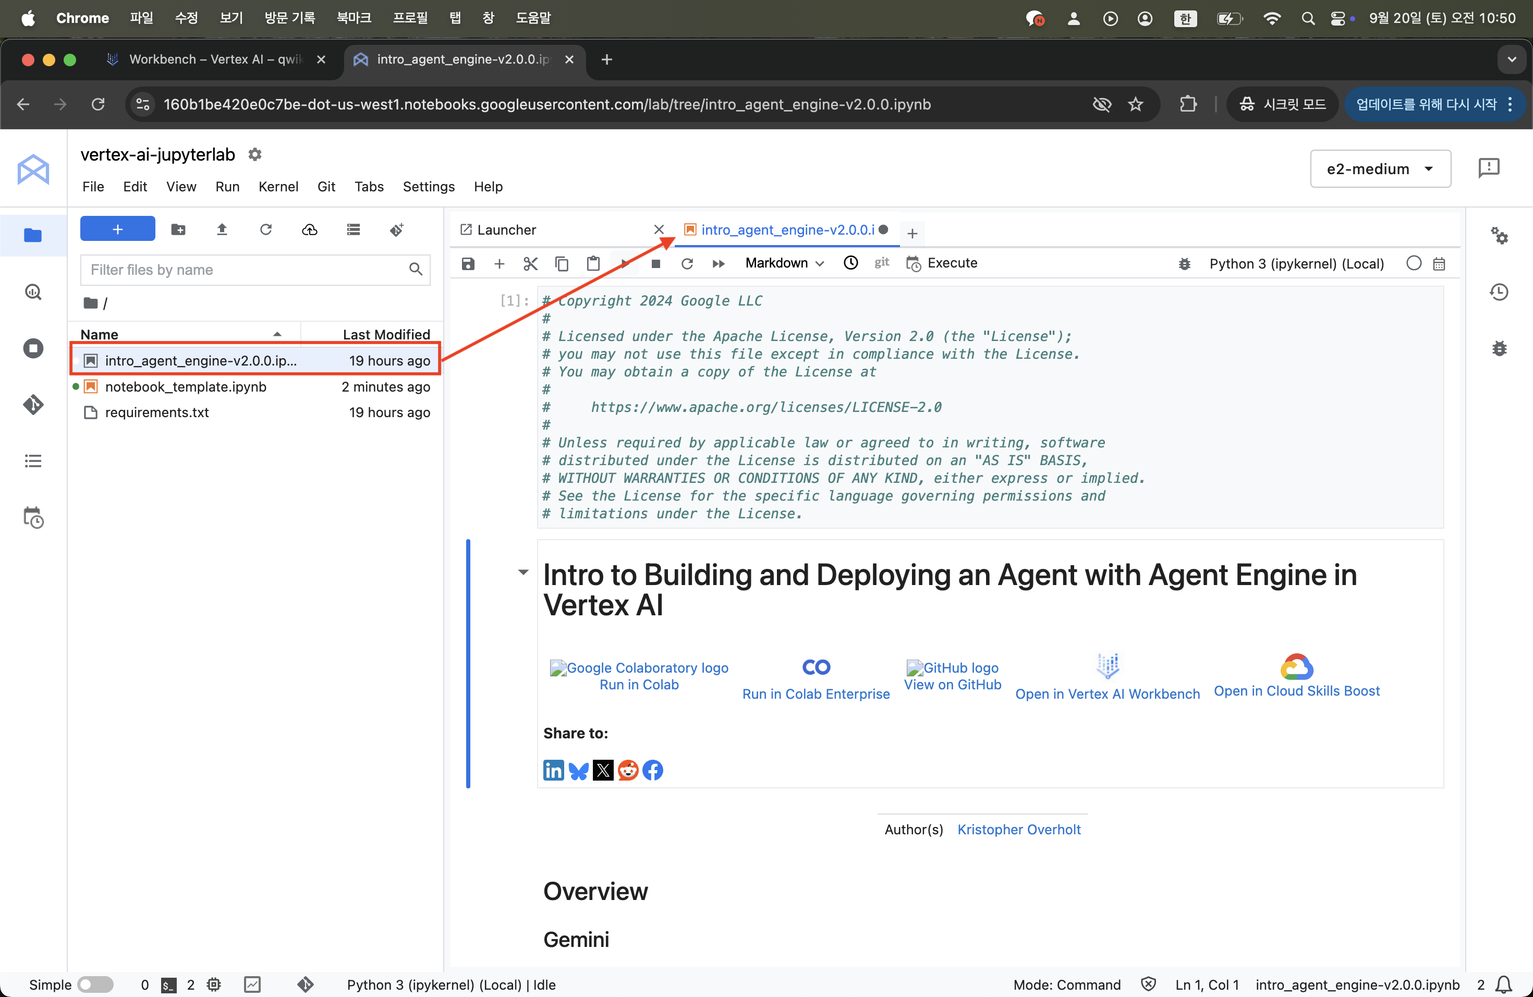
Task: Refresh the file browser list
Action: point(265,229)
